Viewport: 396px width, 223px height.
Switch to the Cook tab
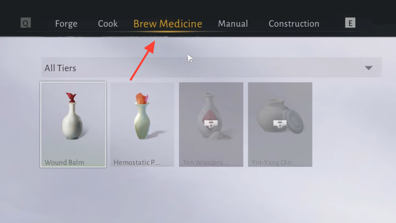click(108, 23)
